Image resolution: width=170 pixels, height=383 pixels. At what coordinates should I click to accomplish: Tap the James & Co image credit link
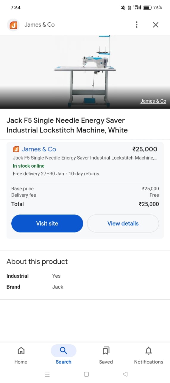pos(153,101)
